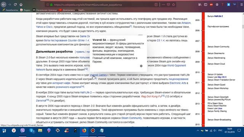Open Yandex Browser from the taskbar
The height and width of the screenshot is (137, 244).
(14, 131)
